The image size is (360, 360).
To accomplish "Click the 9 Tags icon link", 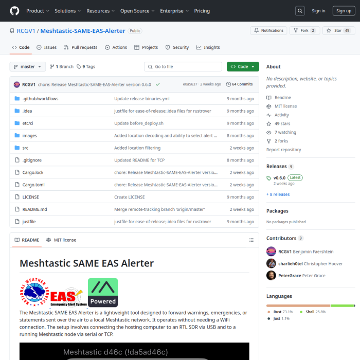I will pos(86,67).
